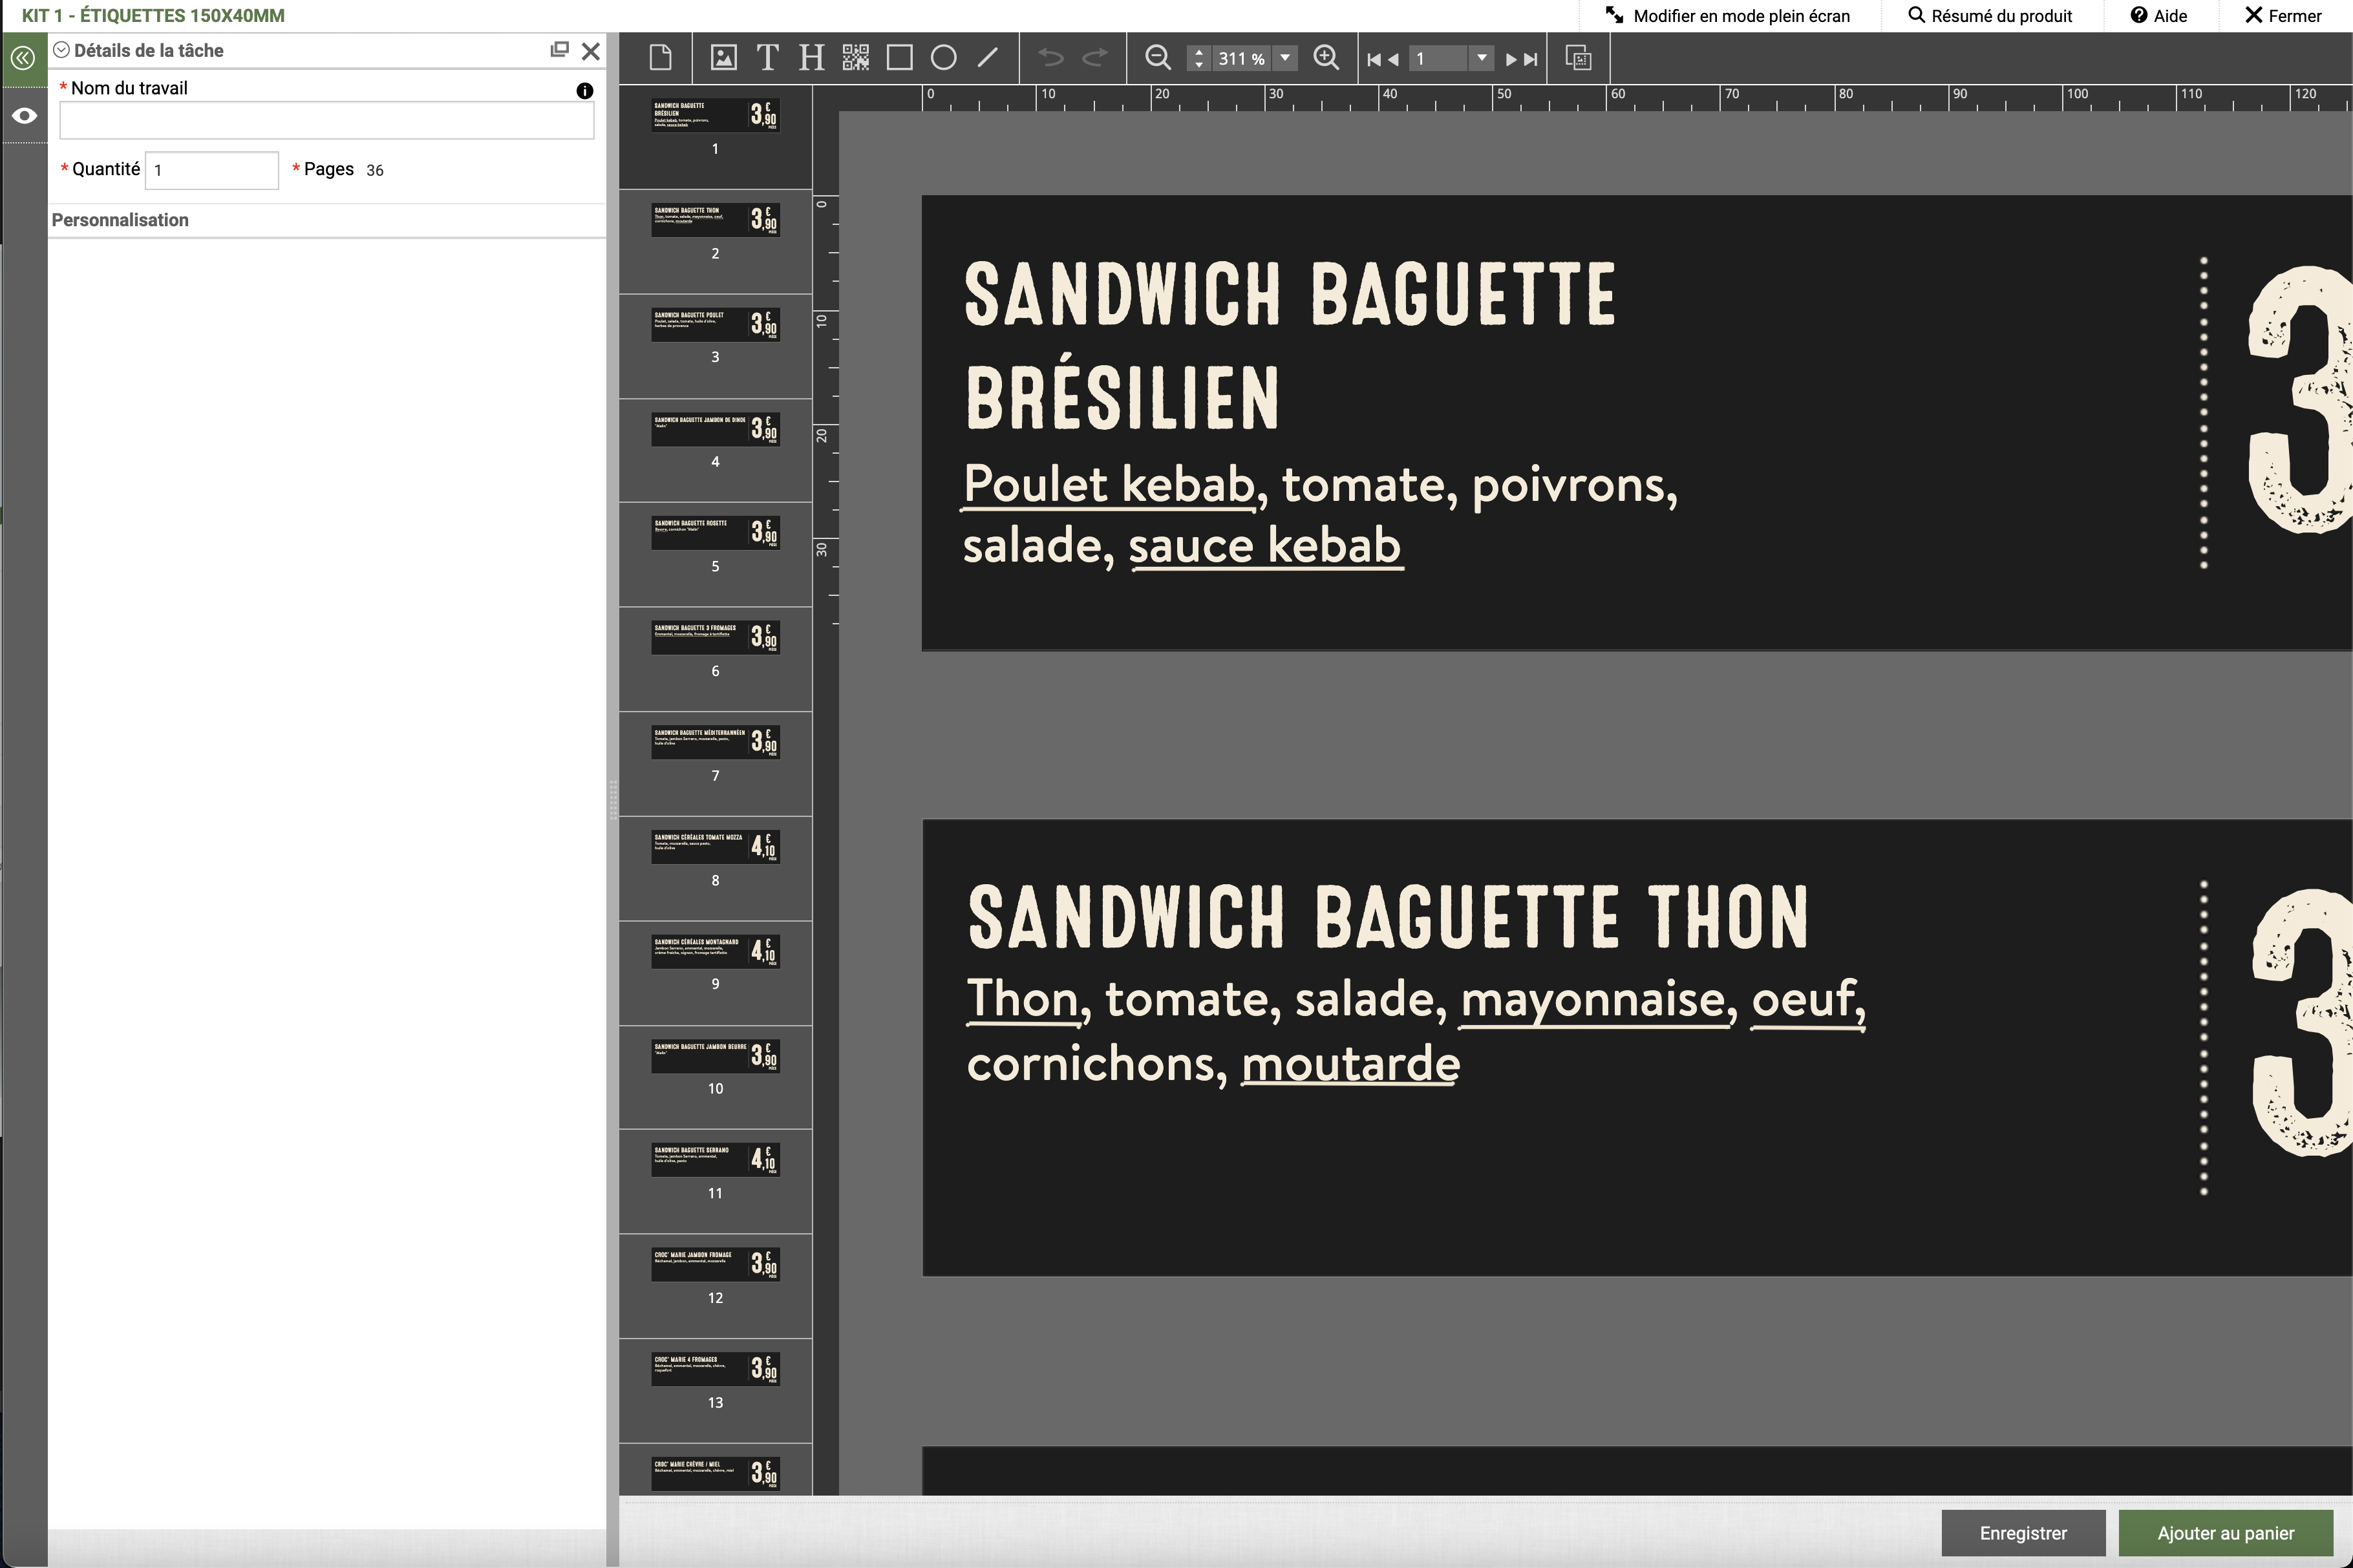
Task: Select page 2 thumbnail Baguette Thon
Action: click(x=715, y=220)
